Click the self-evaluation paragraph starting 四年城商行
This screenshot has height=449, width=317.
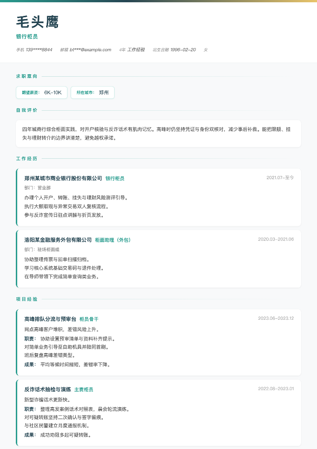point(156,133)
